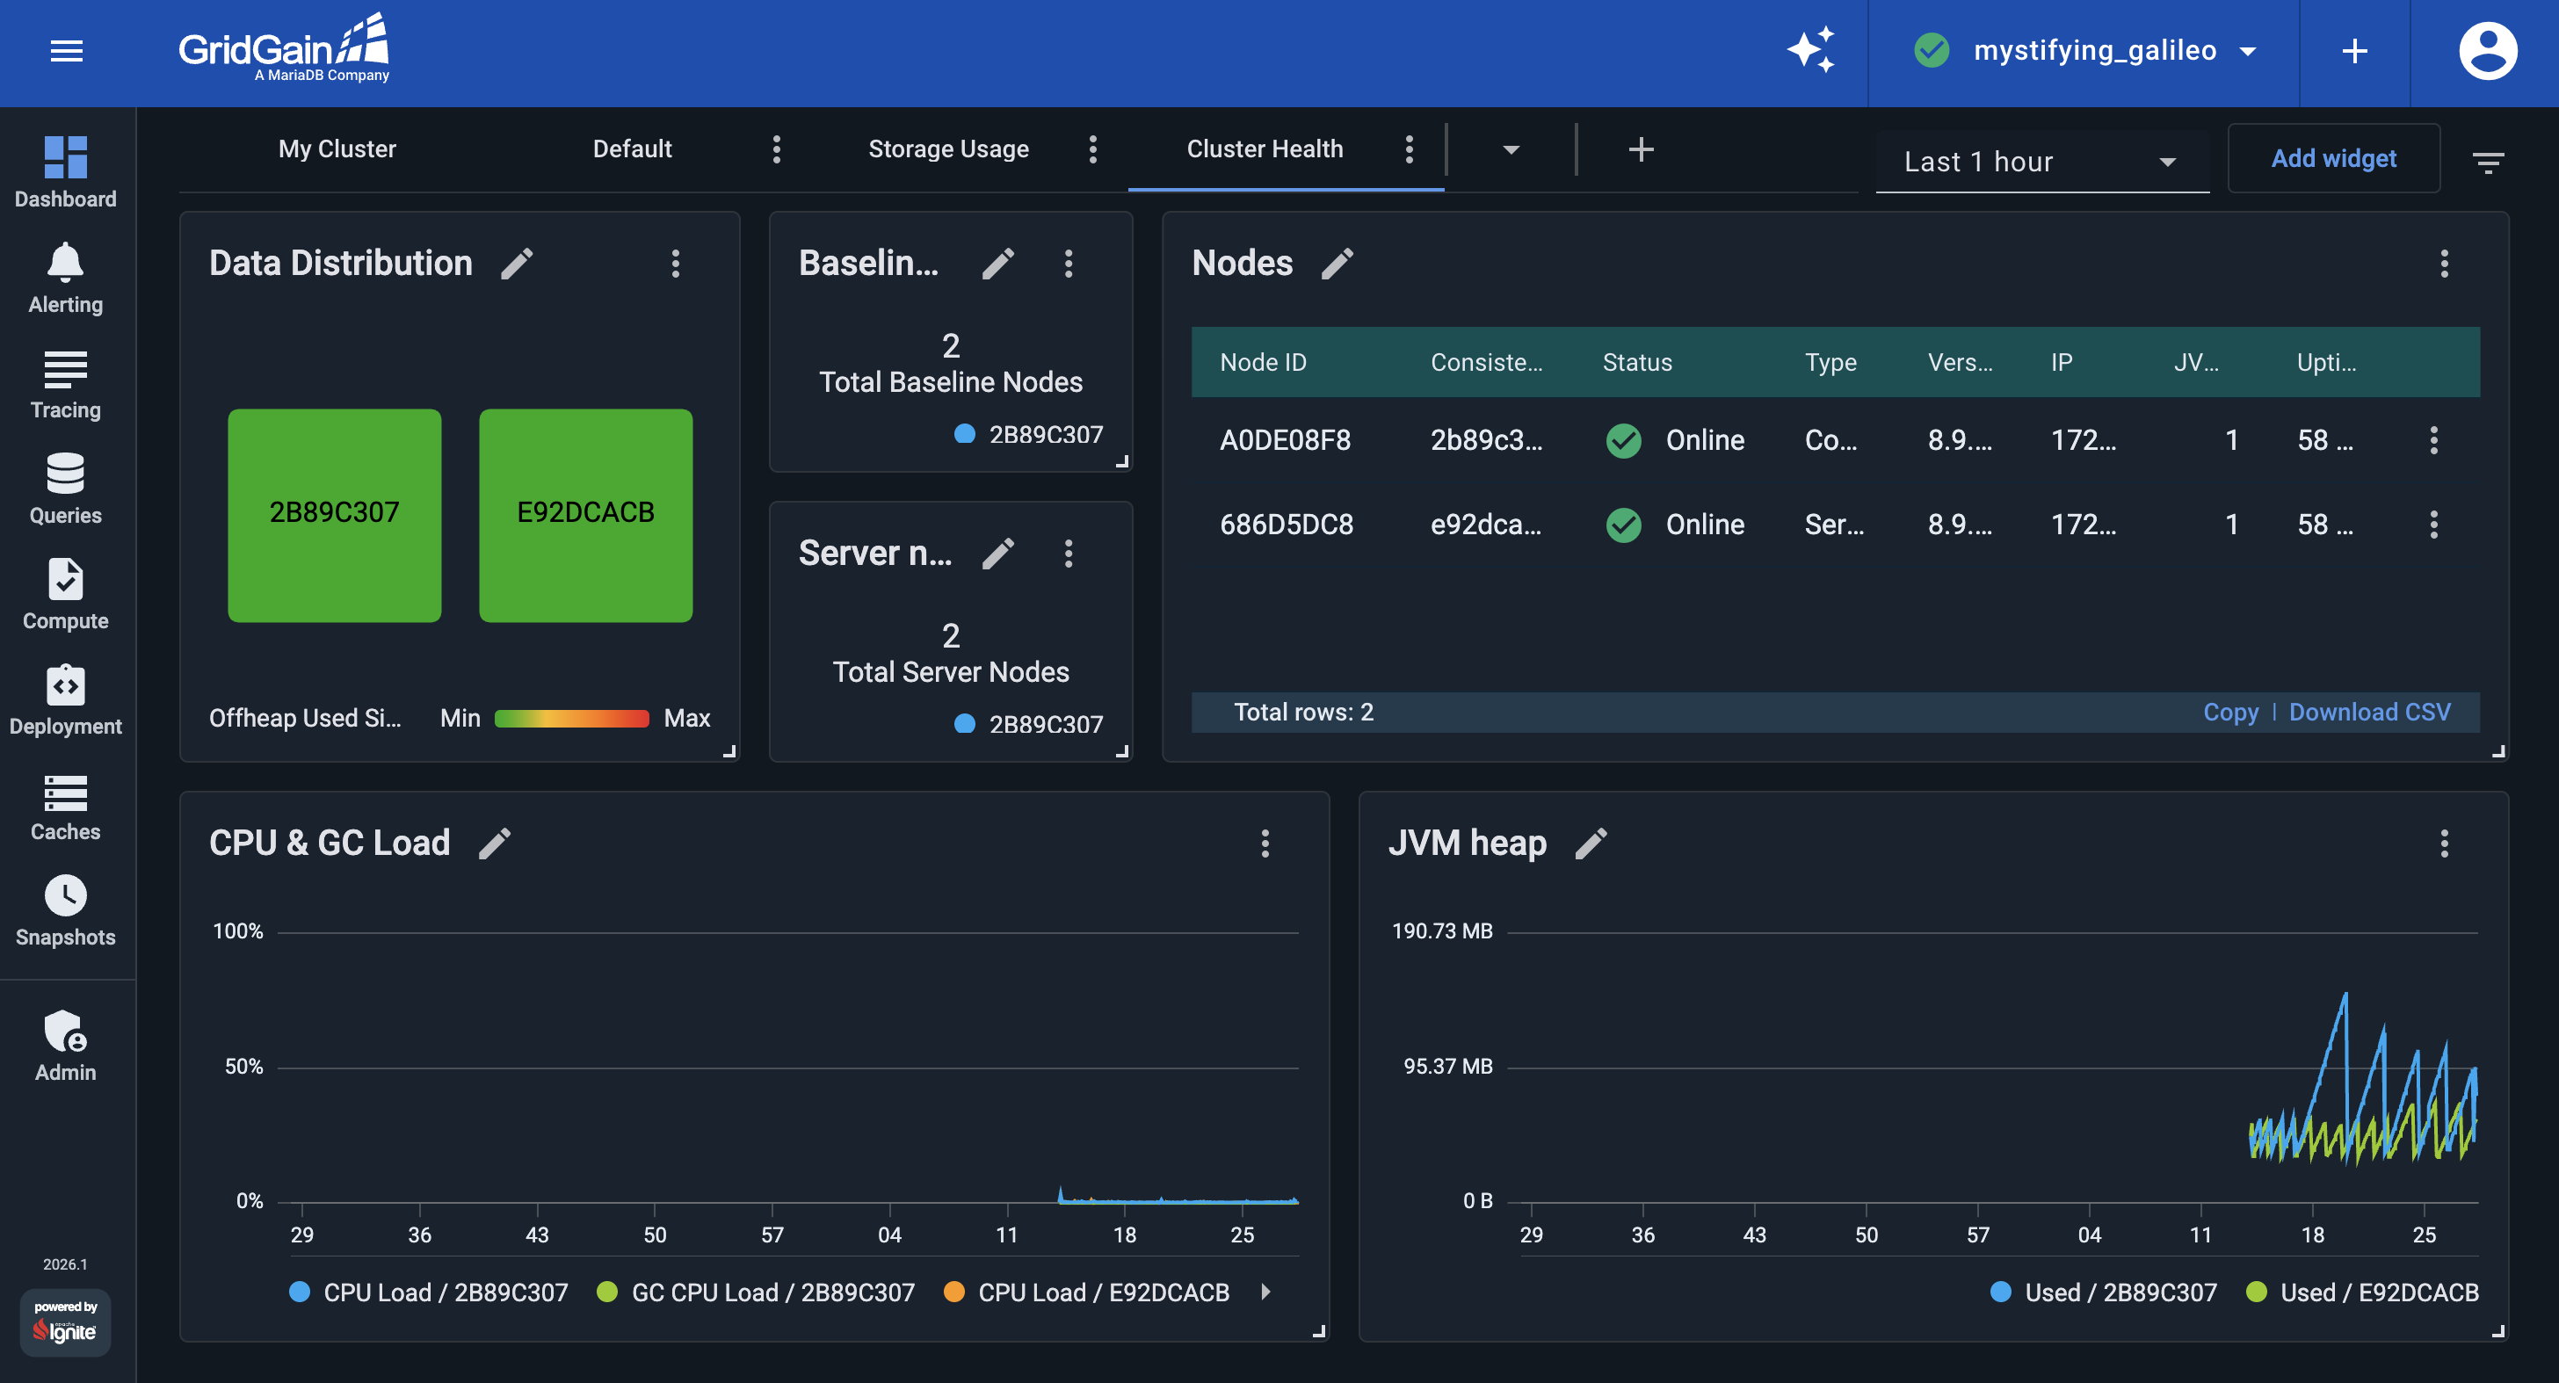The image size is (2559, 1383).
Task: Open row actions for node A0DE08F8
Action: (2432, 440)
